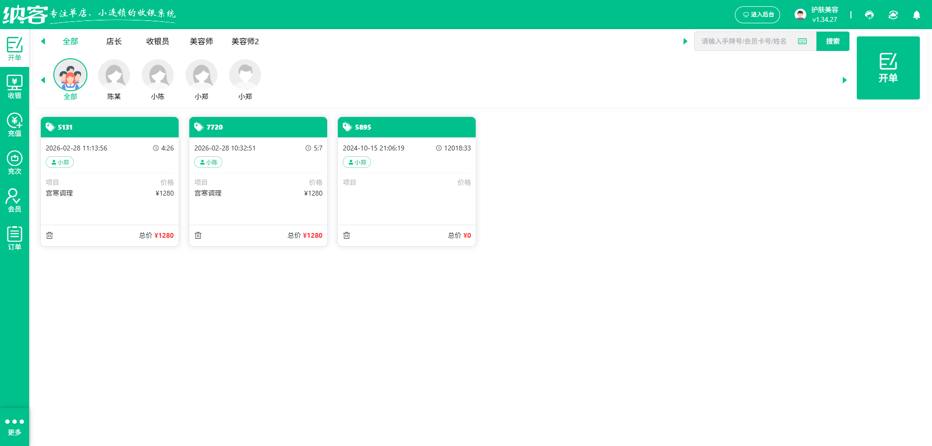Go to 会员 members section
This screenshot has width=932, height=446.
15,200
